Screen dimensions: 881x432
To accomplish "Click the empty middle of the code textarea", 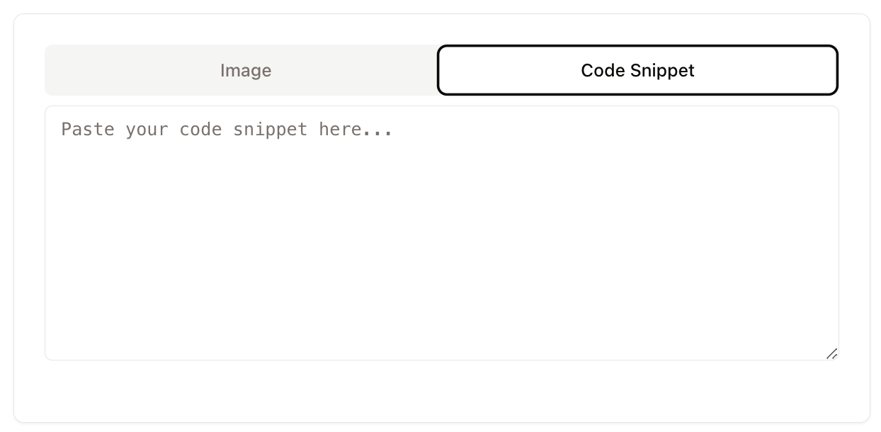I will point(441,232).
